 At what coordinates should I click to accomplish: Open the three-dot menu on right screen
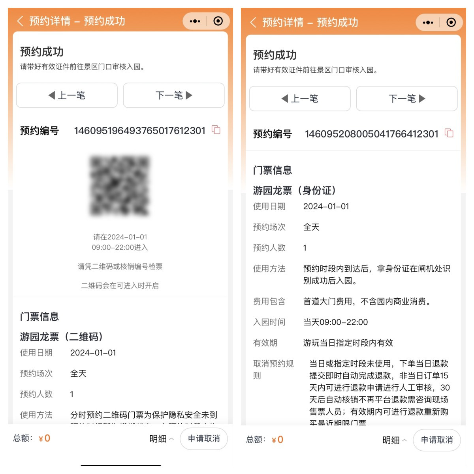(x=428, y=23)
